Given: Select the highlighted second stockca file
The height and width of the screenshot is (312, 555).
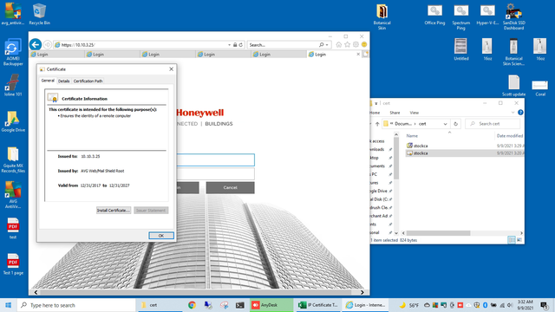Looking at the screenshot, I should tap(465, 153).
